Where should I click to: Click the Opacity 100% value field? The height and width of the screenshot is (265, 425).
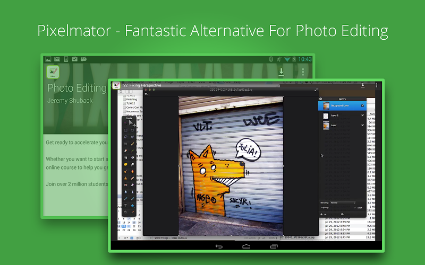click(360, 208)
